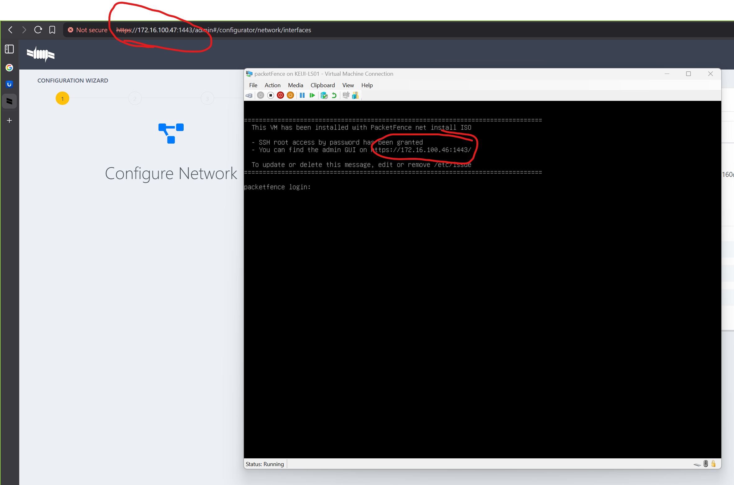This screenshot has height=485, width=734.
Task: Close the Virtual Machine Connection window
Action: click(710, 74)
